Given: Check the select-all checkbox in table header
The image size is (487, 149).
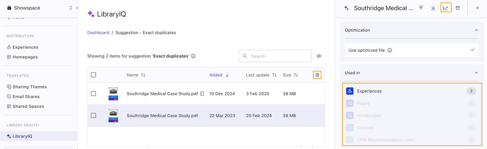Looking at the screenshot, I should coord(93,75).
